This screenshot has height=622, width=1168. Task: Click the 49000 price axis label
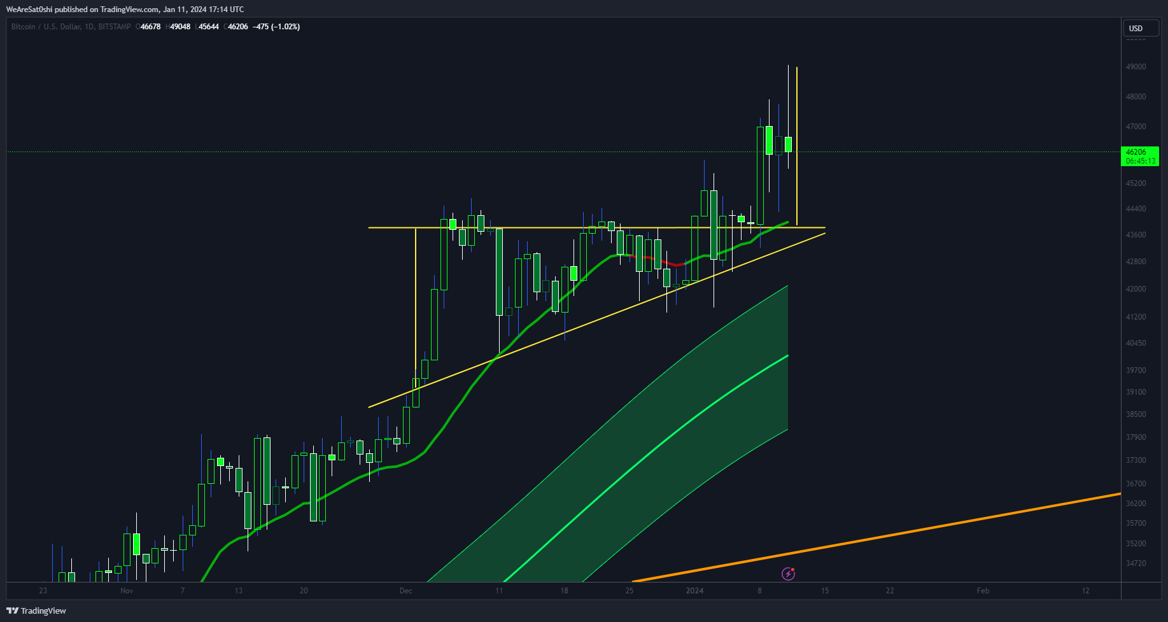tap(1136, 67)
